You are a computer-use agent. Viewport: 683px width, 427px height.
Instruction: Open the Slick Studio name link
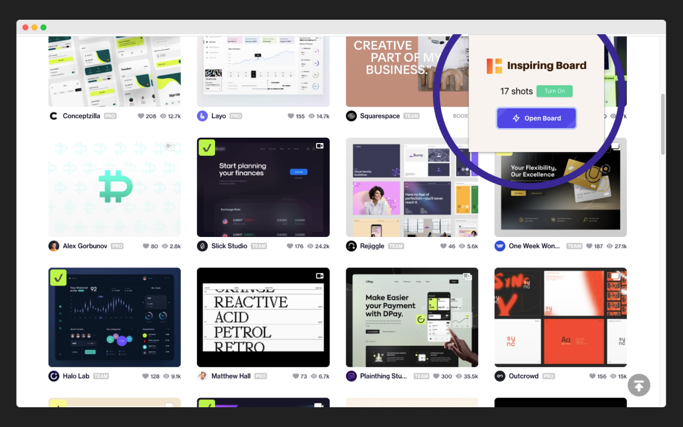click(x=229, y=246)
